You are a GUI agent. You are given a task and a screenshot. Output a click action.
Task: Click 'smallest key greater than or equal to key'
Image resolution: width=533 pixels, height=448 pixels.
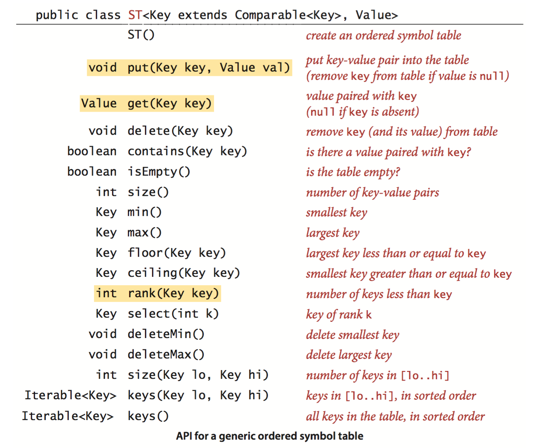[x=408, y=274]
